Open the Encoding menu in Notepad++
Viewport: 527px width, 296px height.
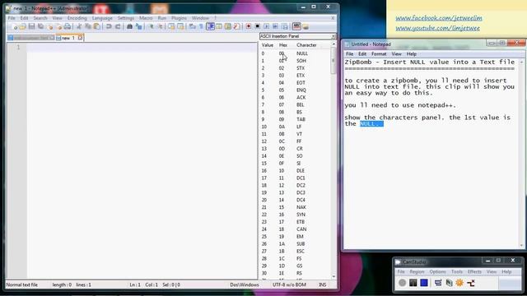pos(77,18)
